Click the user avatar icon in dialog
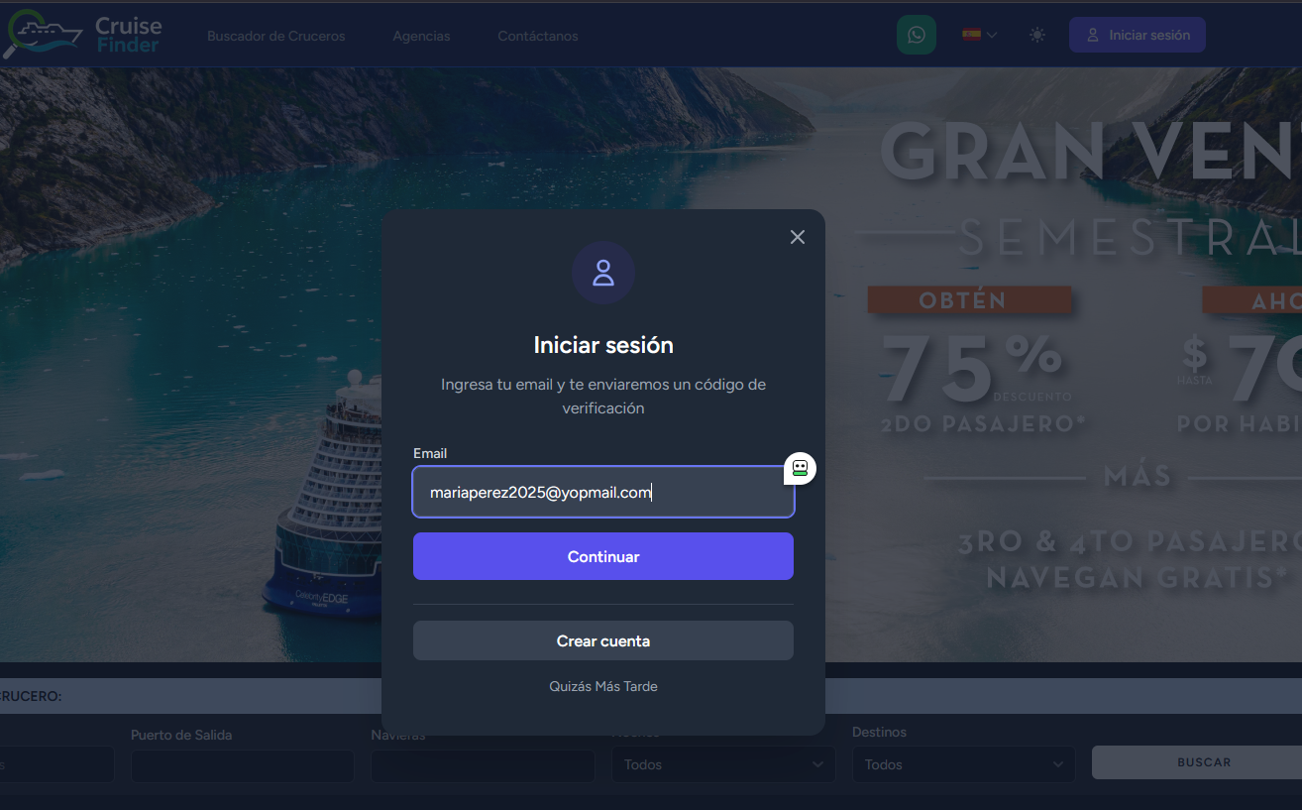Viewport: 1302px width, 810px height. click(x=602, y=273)
